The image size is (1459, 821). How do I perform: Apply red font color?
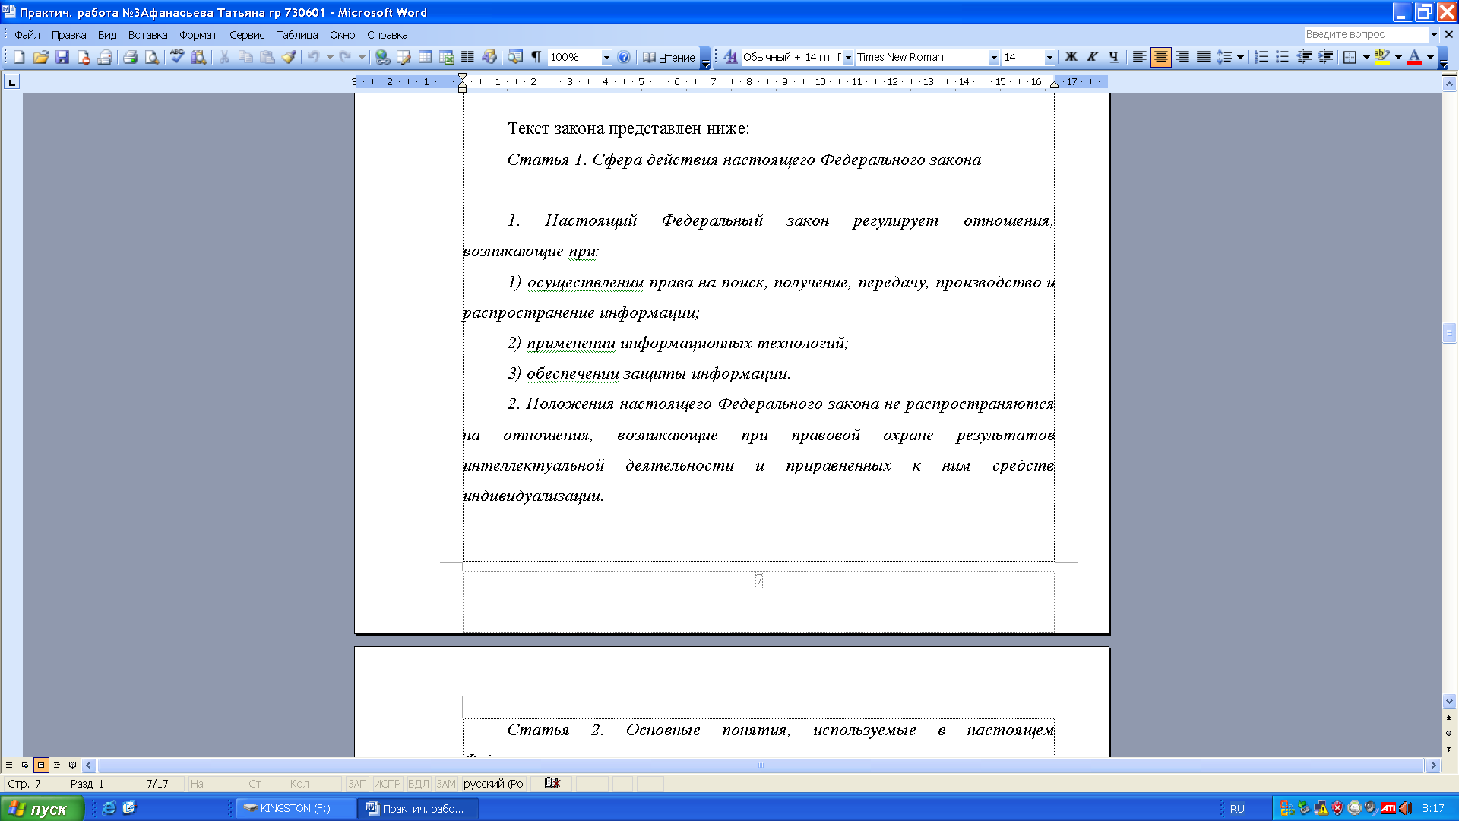pos(1414,57)
